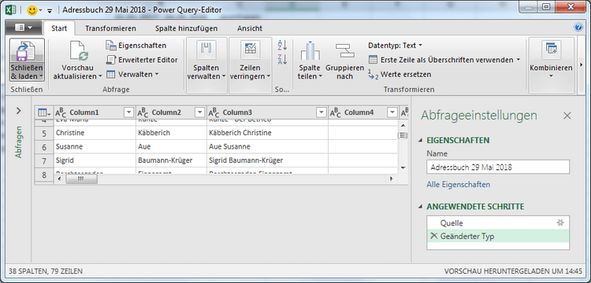Viewport: 591px width, 283px height.
Task: Open the Spalte hinzufügen tab
Action: [186, 28]
